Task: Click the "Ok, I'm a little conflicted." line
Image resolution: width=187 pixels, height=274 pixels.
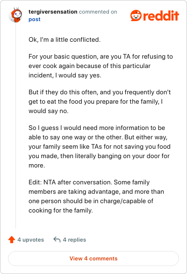Action: 65,39
